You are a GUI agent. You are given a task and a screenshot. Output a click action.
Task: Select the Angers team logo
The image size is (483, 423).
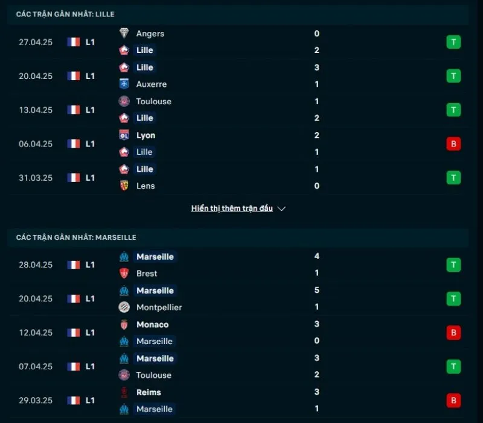point(124,34)
